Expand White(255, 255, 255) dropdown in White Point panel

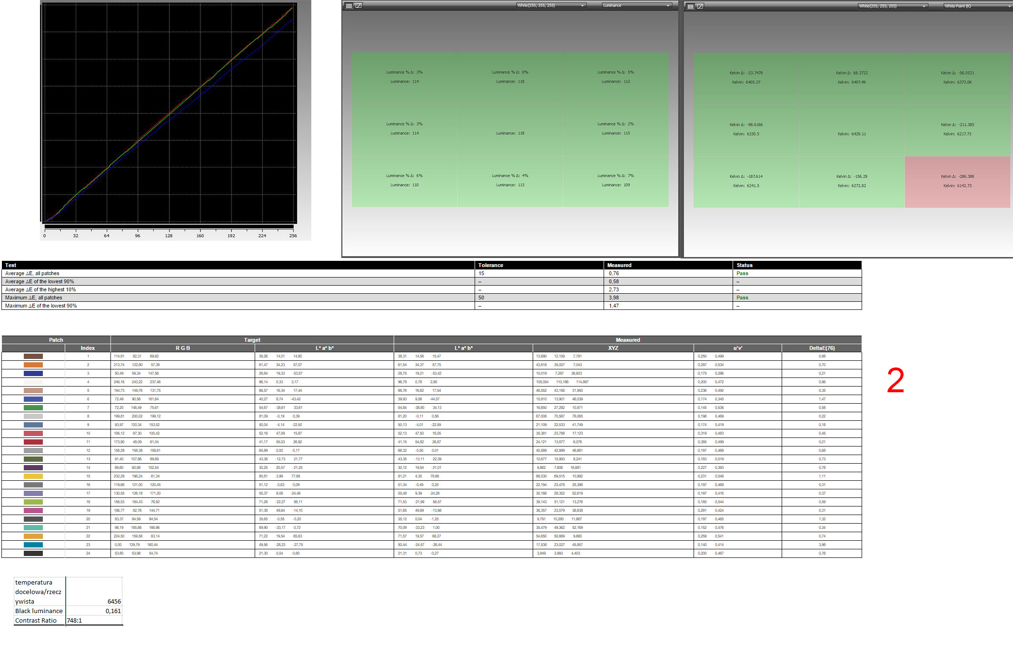pyautogui.click(x=893, y=6)
